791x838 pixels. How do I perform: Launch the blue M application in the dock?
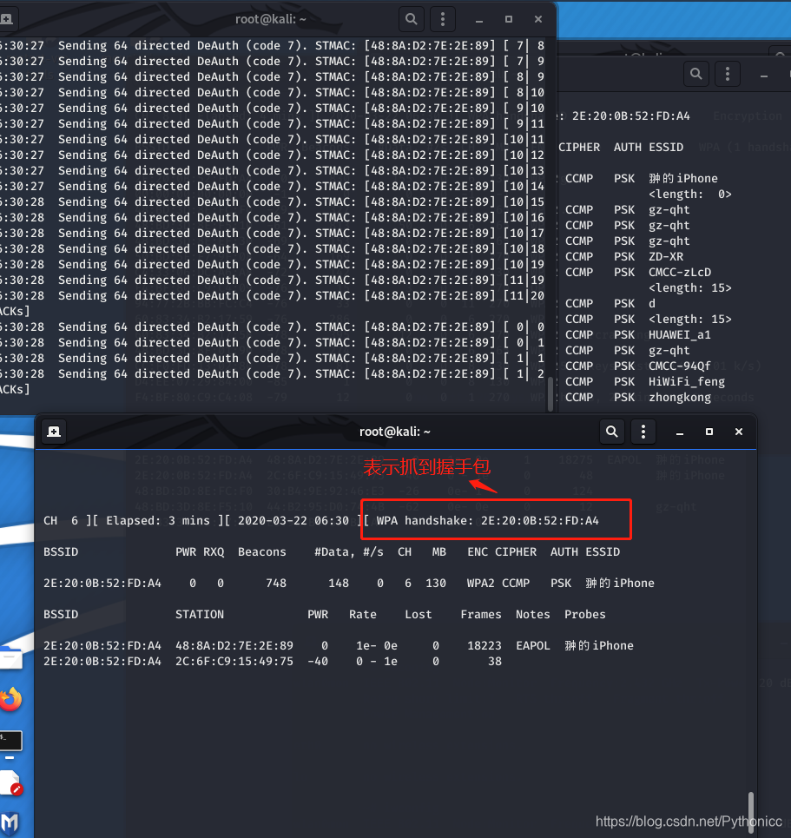(10, 822)
